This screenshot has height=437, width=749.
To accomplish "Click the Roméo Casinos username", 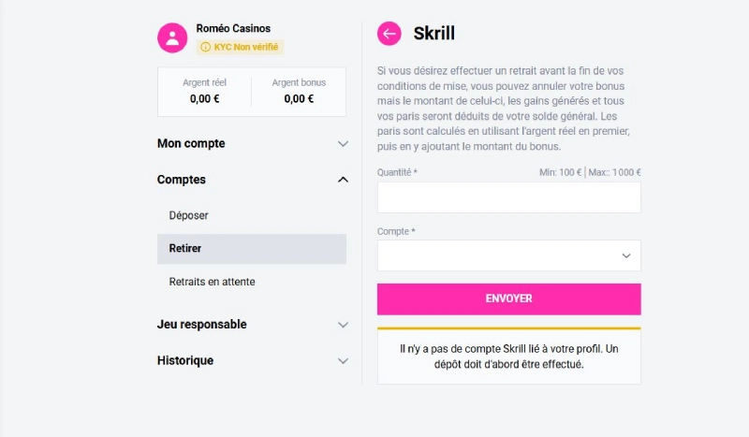I will pyautogui.click(x=233, y=28).
